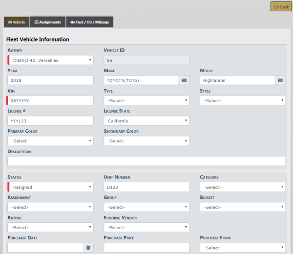Click the keyboard icon beside Model field

pos(280,80)
